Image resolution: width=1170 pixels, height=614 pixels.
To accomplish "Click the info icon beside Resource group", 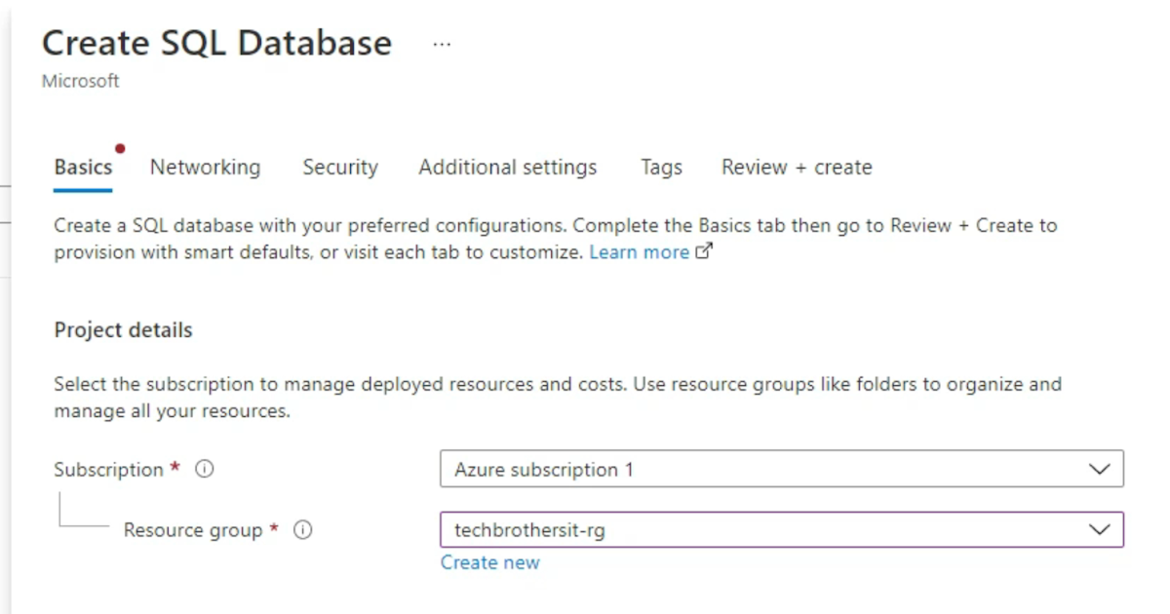I will (303, 530).
